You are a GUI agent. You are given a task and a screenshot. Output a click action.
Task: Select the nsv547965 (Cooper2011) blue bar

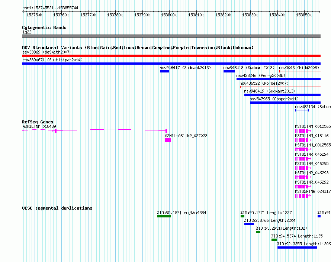(285, 103)
